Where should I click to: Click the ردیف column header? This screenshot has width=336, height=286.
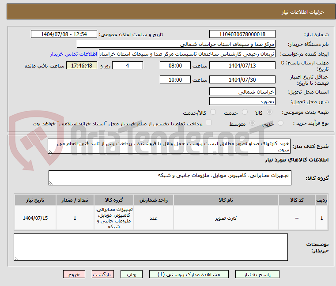(321, 200)
